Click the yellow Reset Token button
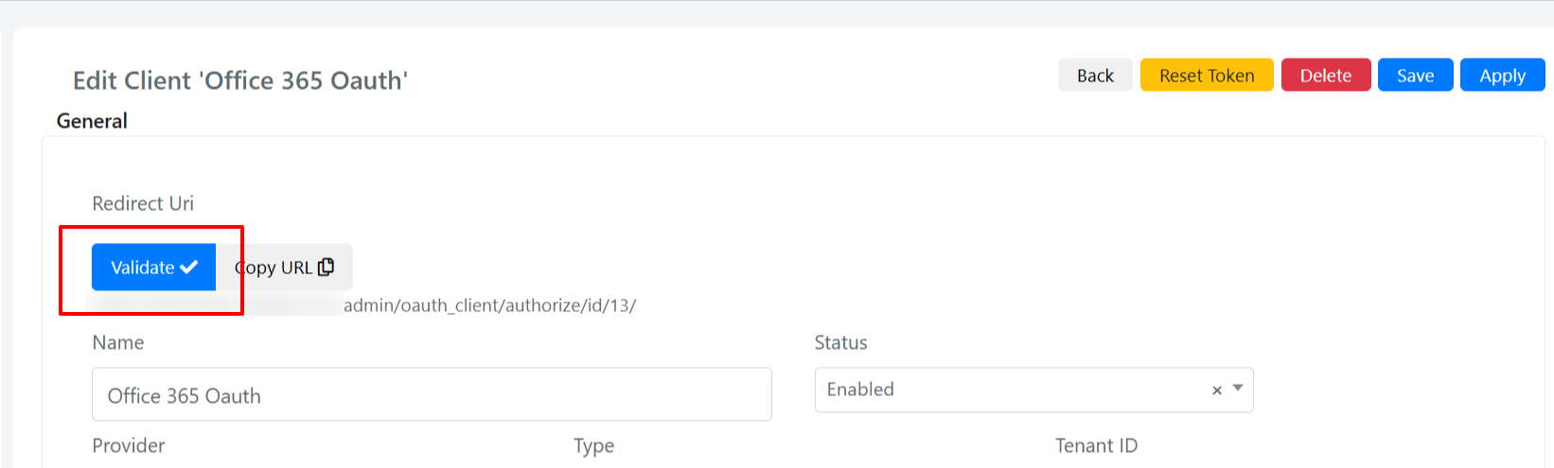Screen dimensions: 1554x468 pos(1207,76)
